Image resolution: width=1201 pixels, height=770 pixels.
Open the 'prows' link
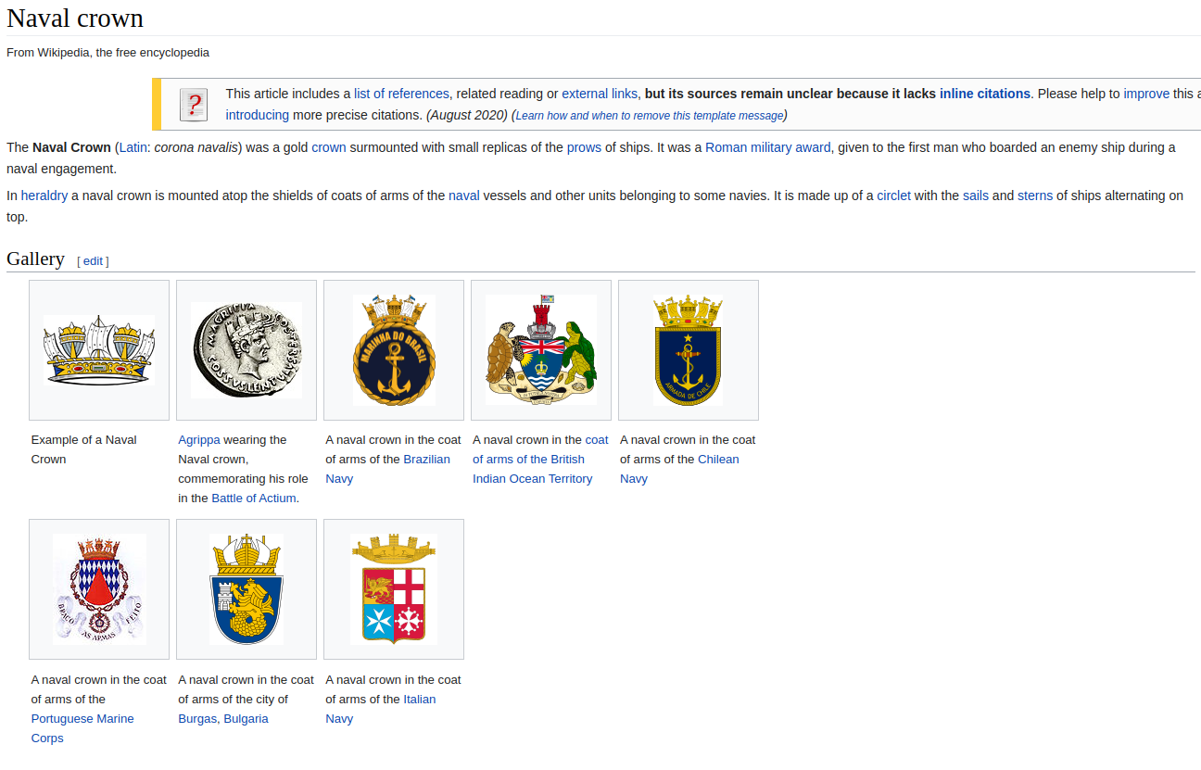tap(584, 147)
